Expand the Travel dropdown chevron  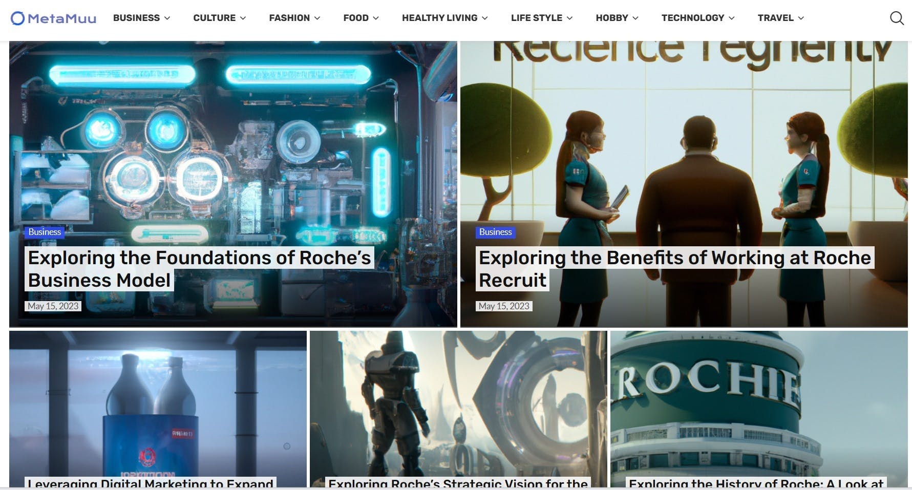click(x=801, y=18)
